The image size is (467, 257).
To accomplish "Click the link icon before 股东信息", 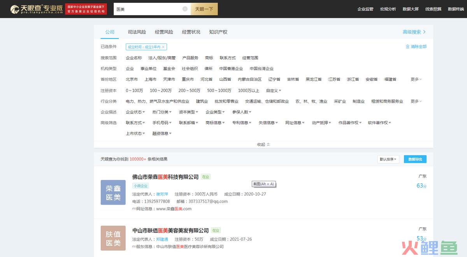I will point(134,247).
